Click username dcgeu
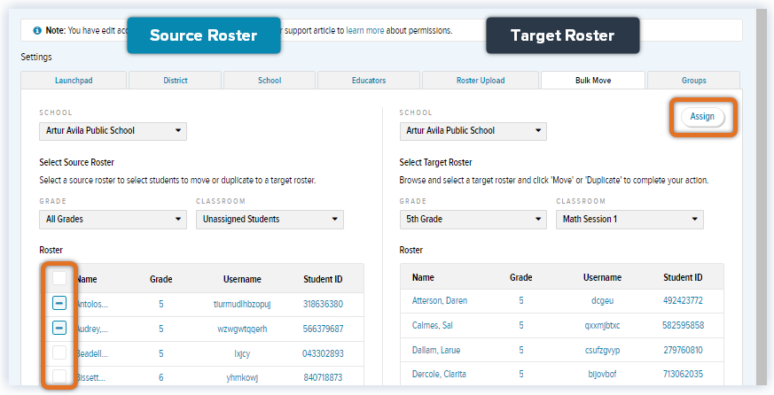Image resolution: width=774 pixels, height=395 pixels. pyautogui.click(x=602, y=300)
